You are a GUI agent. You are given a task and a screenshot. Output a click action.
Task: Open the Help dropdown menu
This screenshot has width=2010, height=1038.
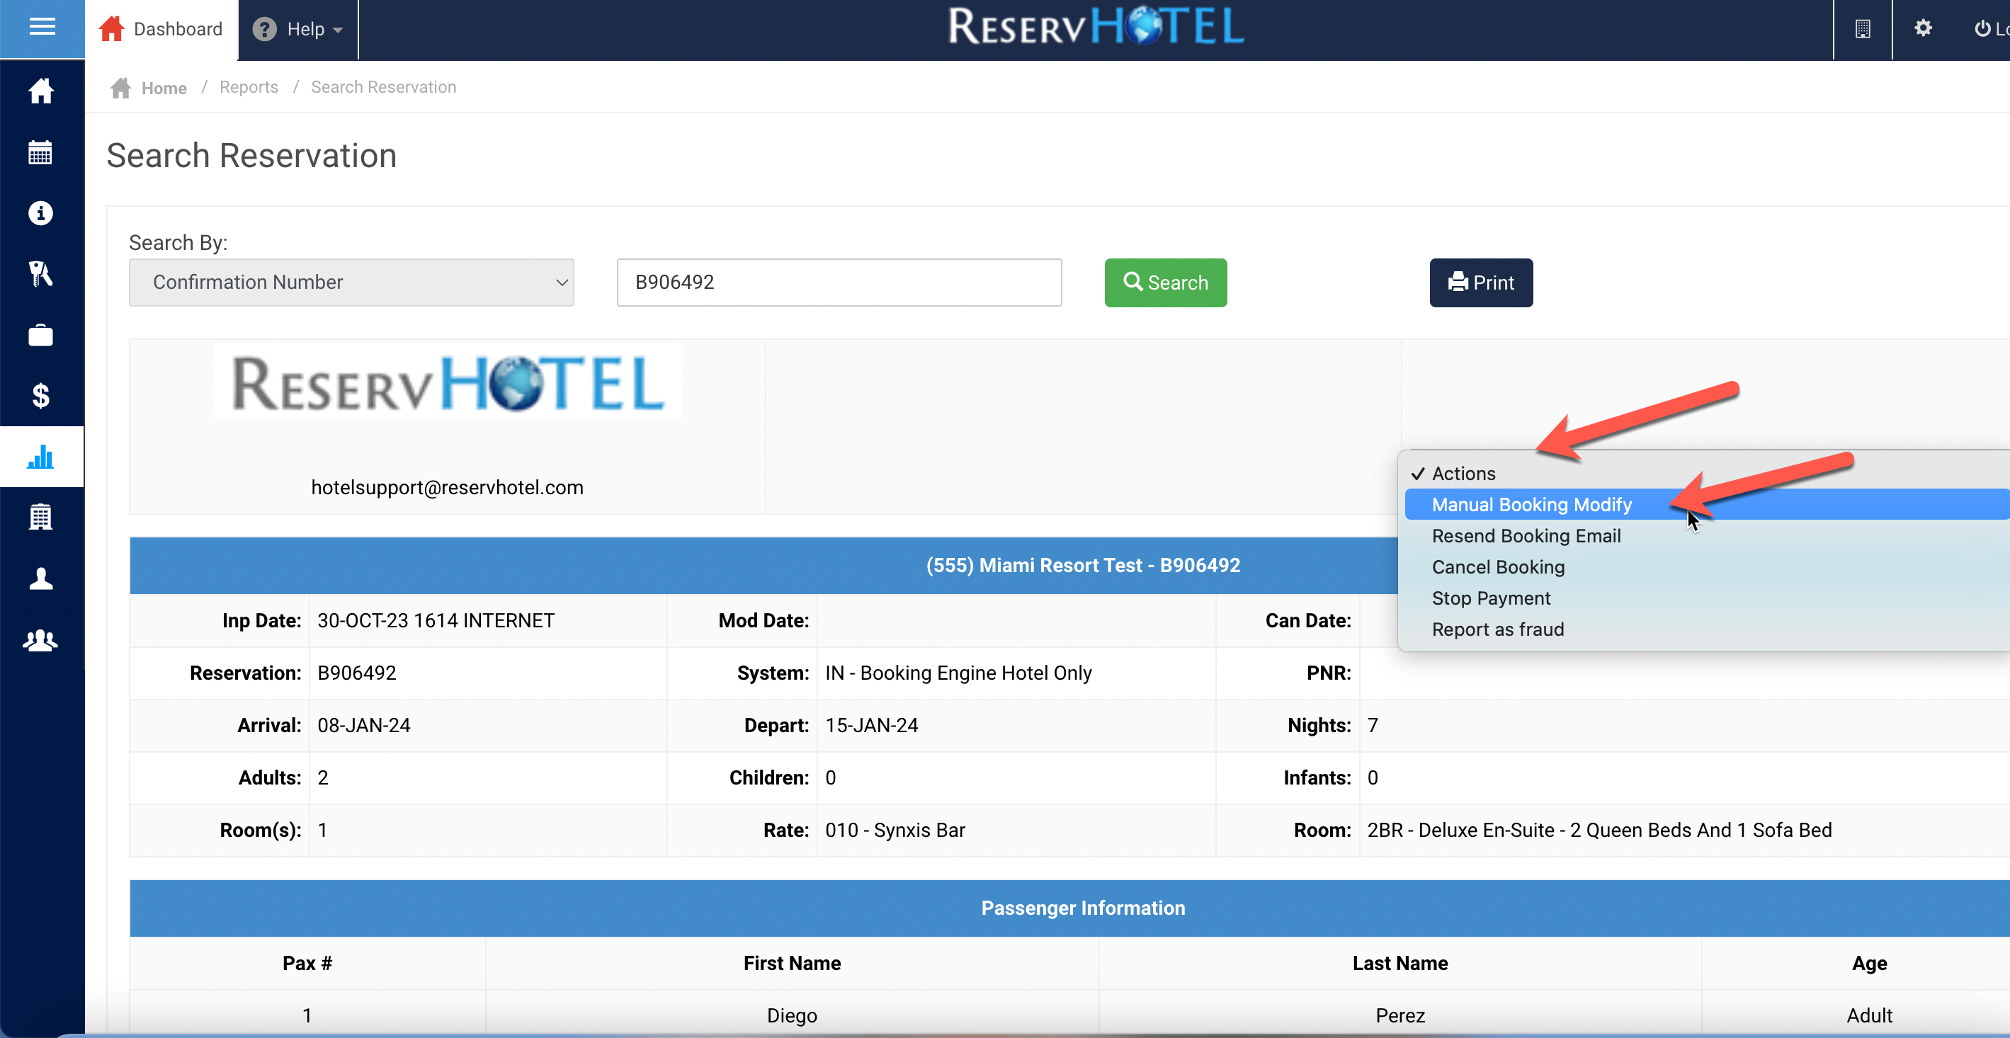(298, 30)
